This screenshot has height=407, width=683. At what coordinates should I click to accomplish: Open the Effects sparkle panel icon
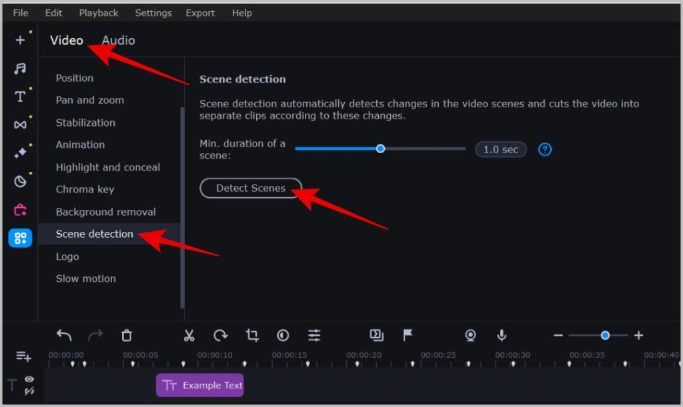(20, 153)
